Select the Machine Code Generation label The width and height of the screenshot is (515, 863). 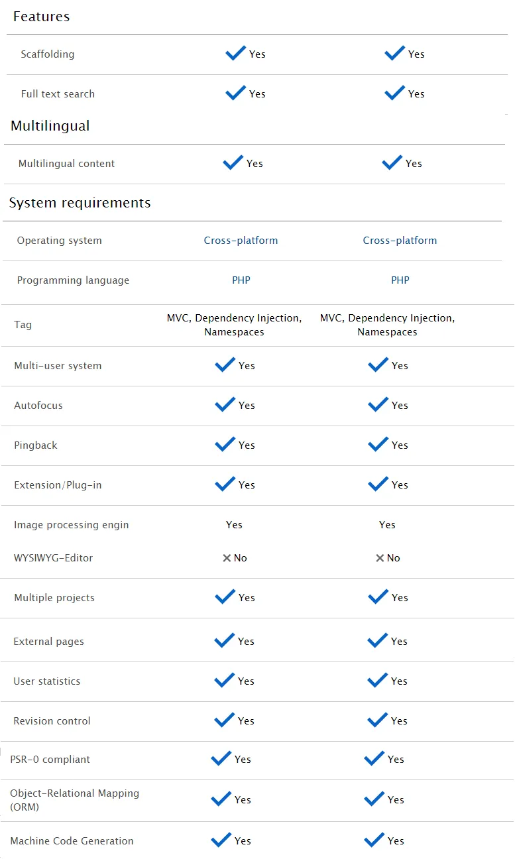pos(72,841)
